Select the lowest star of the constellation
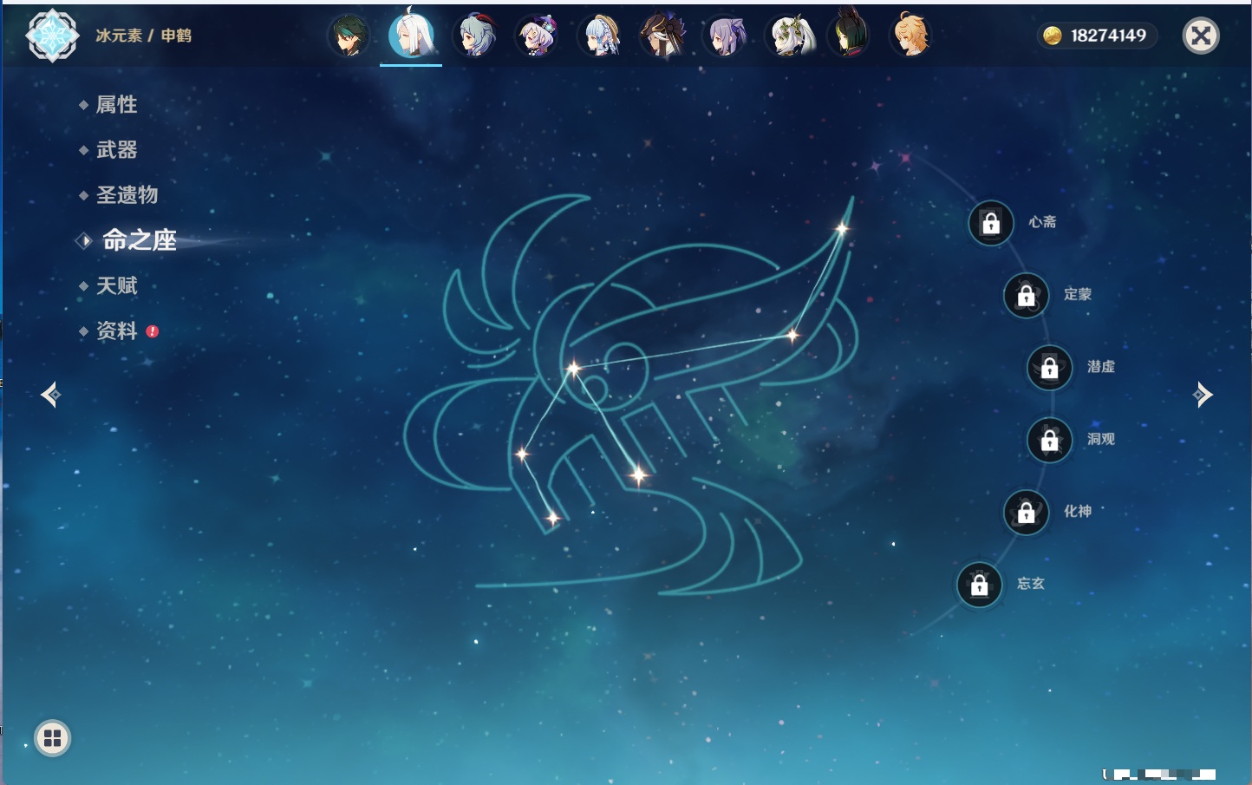 click(x=552, y=518)
